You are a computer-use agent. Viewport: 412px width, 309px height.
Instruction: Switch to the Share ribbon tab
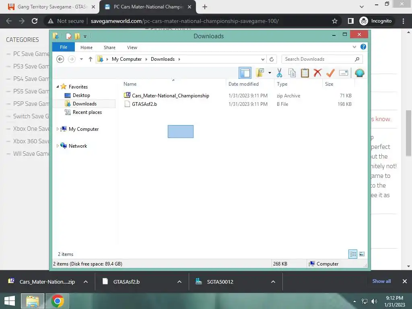[109, 47]
